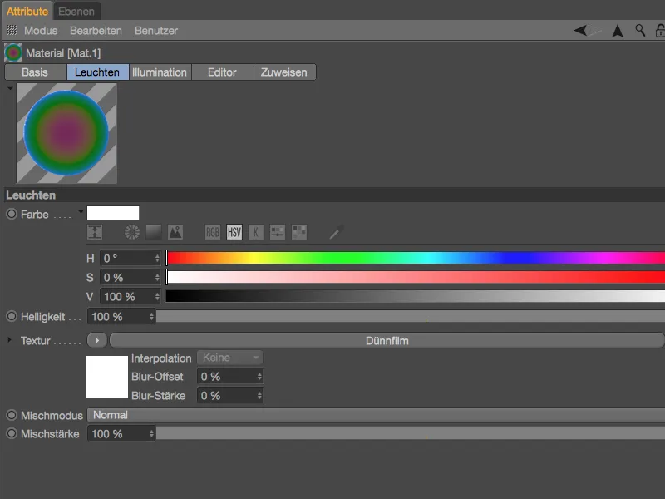Toggle the Mischstärke animation circle

tap(12, 433)
